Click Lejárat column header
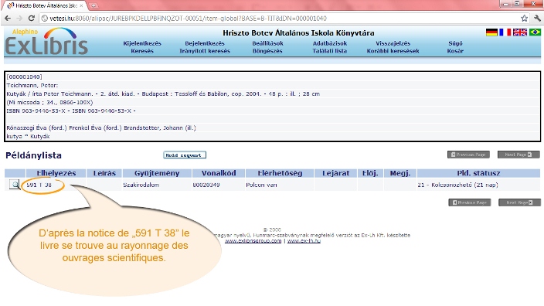The image size is (544, 306). pos(335,173)
